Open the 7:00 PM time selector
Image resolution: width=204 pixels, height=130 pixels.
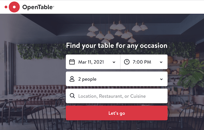click(142, 62)
